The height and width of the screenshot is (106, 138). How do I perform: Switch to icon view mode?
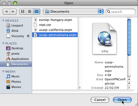pos(23,11)
